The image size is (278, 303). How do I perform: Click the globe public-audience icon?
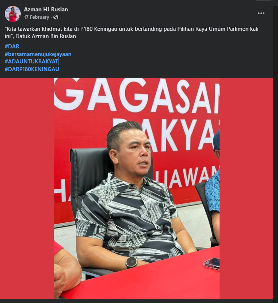coord(56,17)
